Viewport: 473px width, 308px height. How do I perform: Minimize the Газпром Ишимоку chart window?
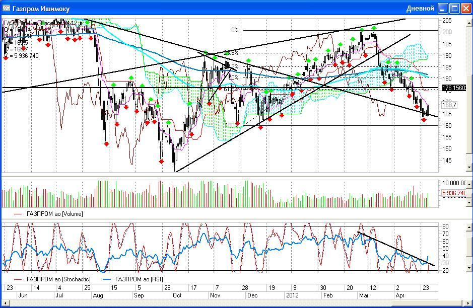pyautogui.click(x=443, y=8)
